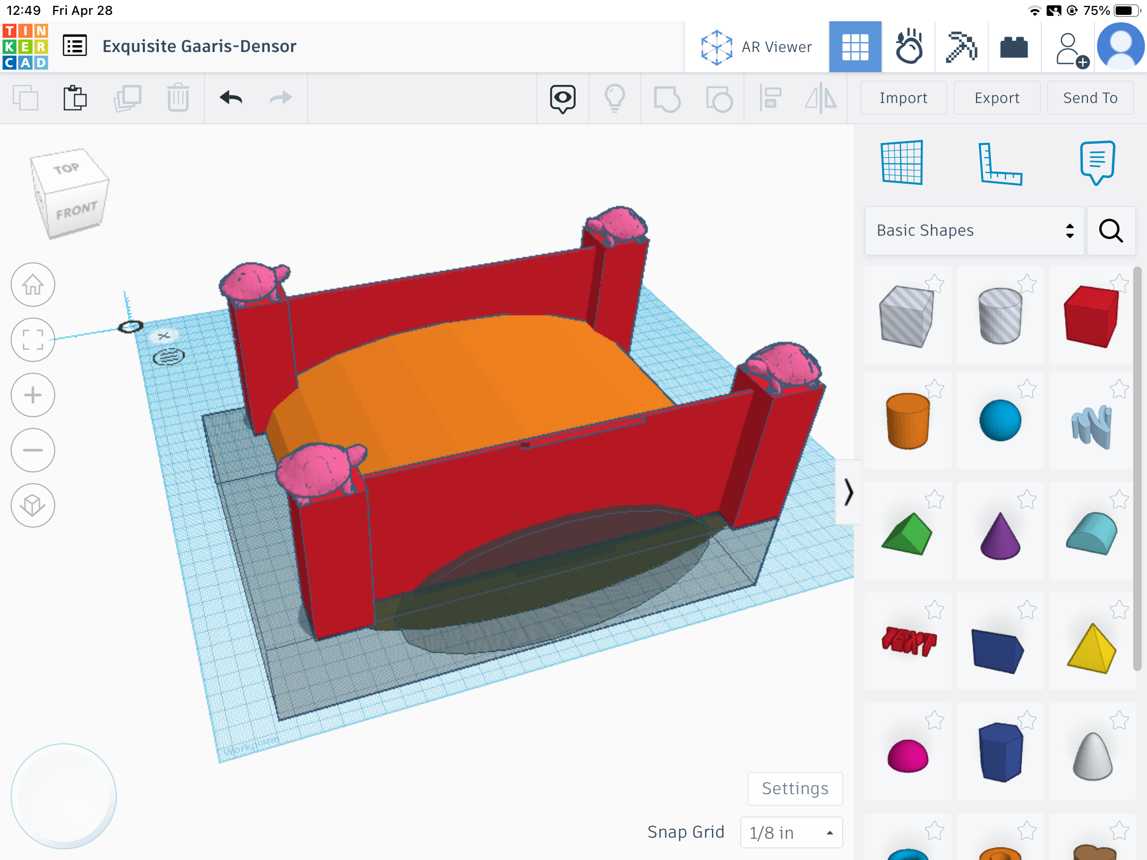Pick the orange Cylinder shape
This screenshot has width=1147, height=860.
click(x=908, y=421)
